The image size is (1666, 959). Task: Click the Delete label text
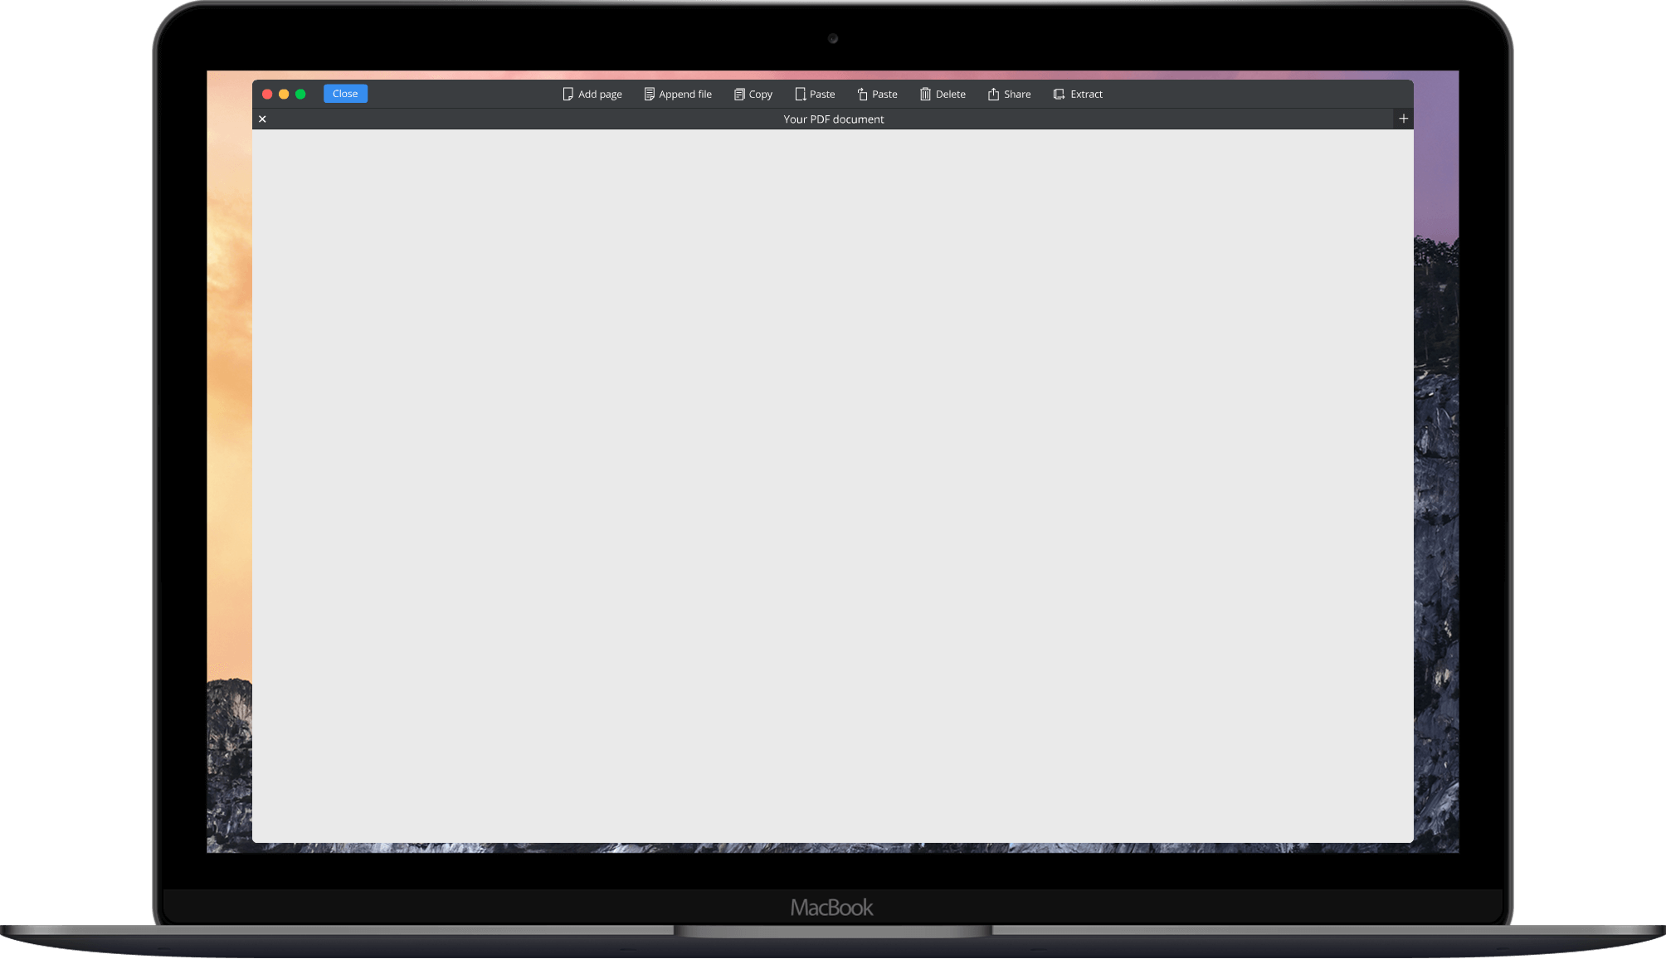coord(950,94)
